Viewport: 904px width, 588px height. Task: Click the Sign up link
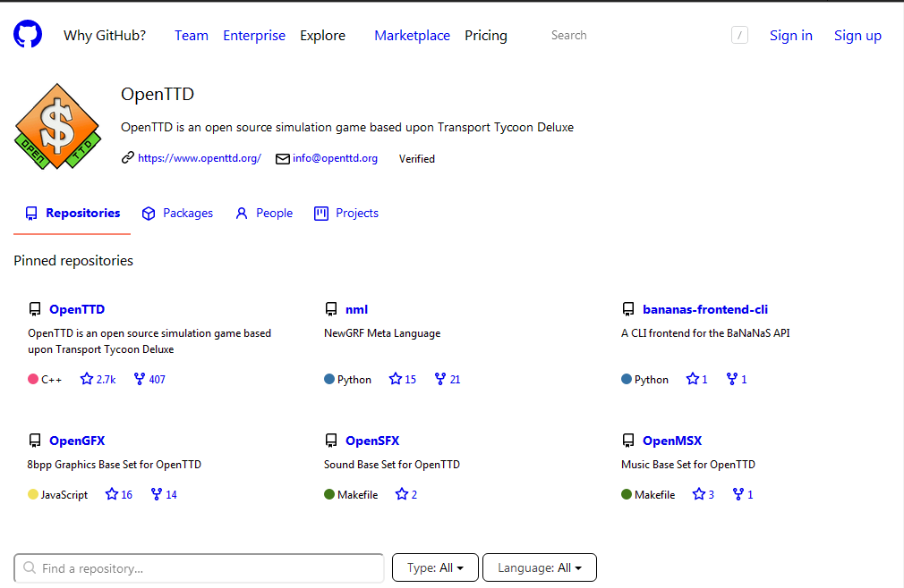pos(857,36)
